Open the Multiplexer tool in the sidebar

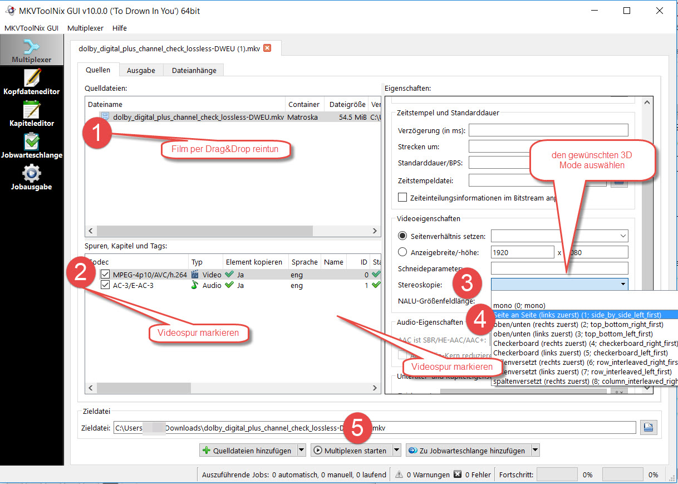(x=32, y=50)
